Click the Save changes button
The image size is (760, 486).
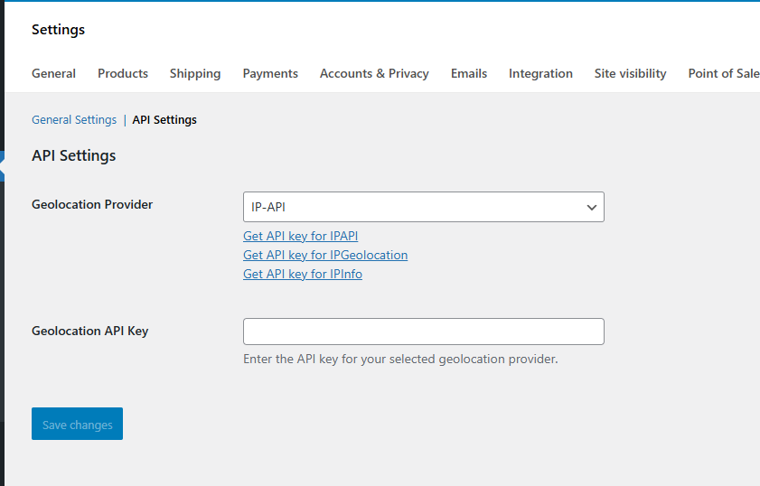pos(77,424)
